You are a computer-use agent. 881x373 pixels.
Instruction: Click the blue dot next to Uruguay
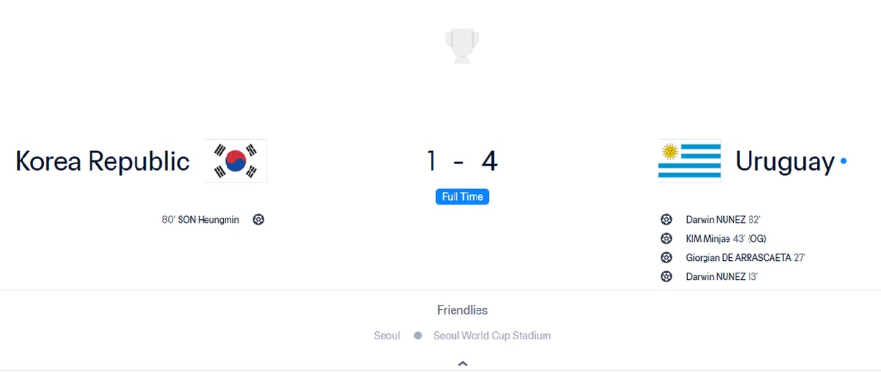(844, 161)
